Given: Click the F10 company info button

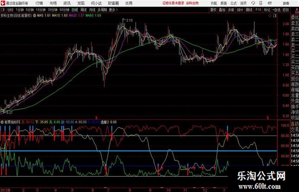Looking at the screenshot, I should tap(258, 10).
